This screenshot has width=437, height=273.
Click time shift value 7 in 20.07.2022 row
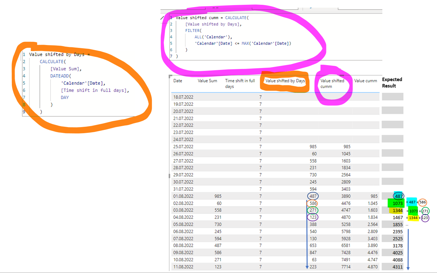[261, 111]
